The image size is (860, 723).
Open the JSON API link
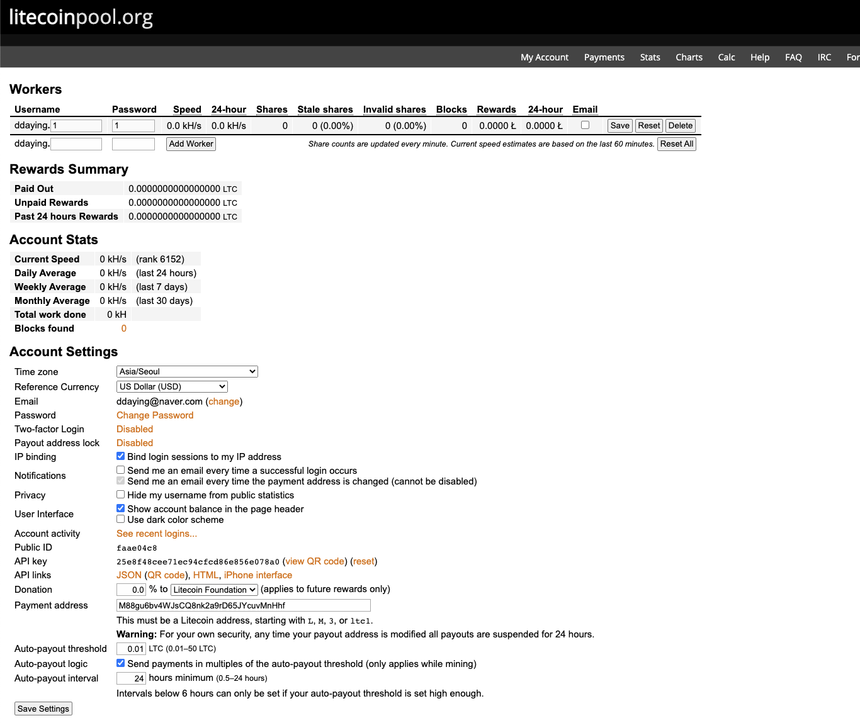click(129, 575)
